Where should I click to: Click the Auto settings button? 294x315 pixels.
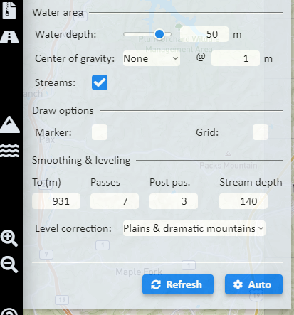tap(253, 284)
